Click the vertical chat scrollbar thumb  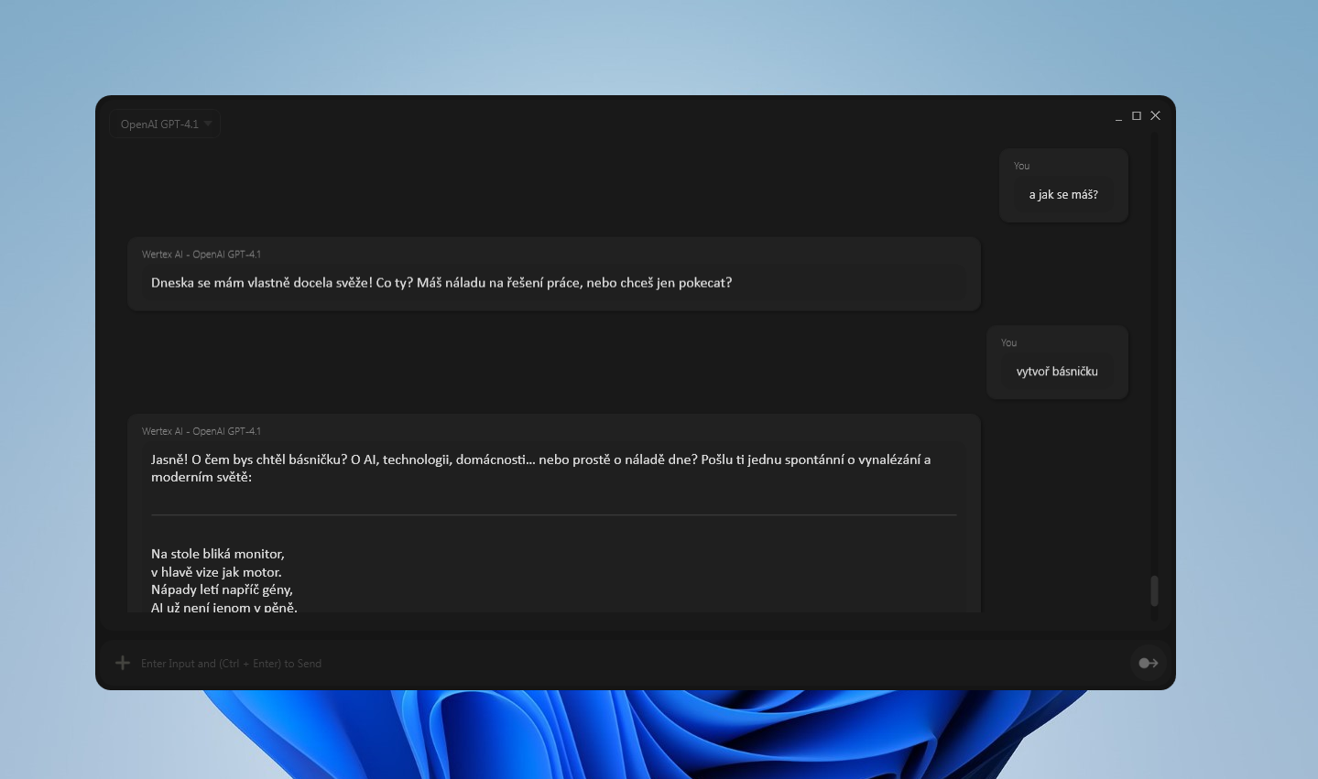1154,590
